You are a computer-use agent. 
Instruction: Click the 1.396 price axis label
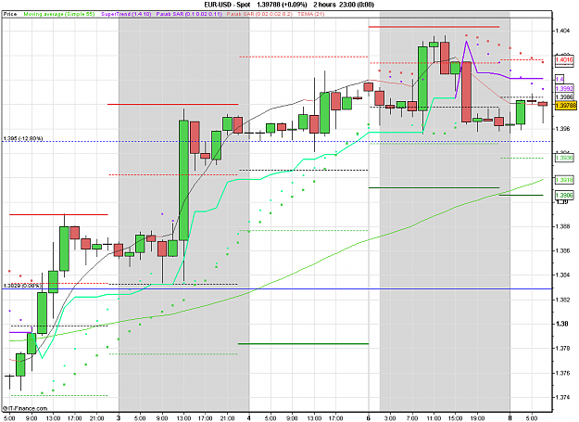[562, 129]
